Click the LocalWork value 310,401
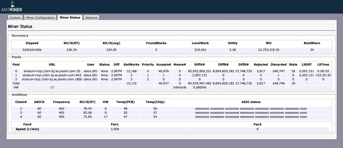The height and width of the screenshot is (148, 343). 200,50
